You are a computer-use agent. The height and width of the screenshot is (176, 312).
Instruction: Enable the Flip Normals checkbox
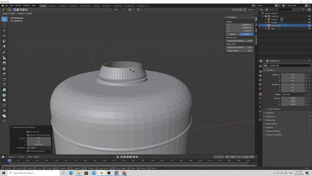(28, 132)
